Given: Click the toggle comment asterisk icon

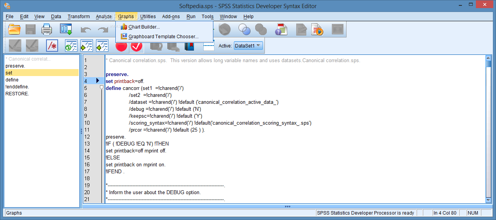Looking at the screenshot, I should tap(52, 46).
